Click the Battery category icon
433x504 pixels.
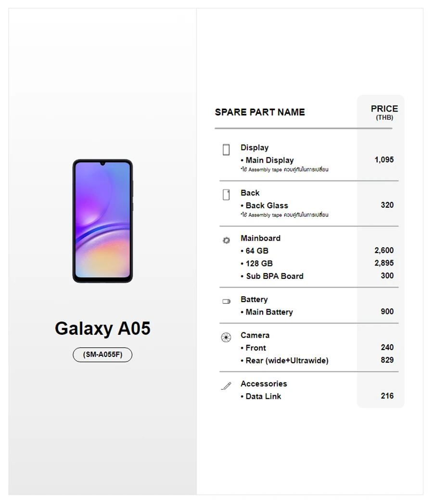pyautogui.click(x=226, y=302)
